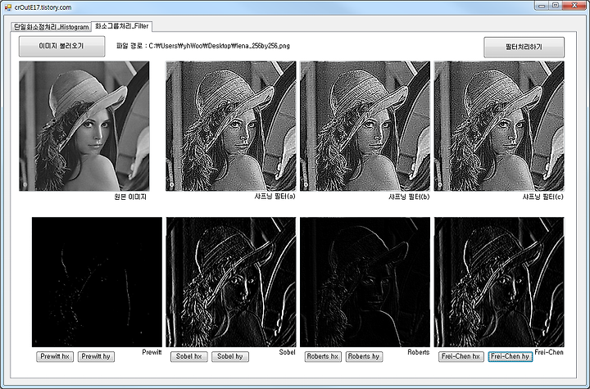Click the Roberts caption label

[419, 352]
